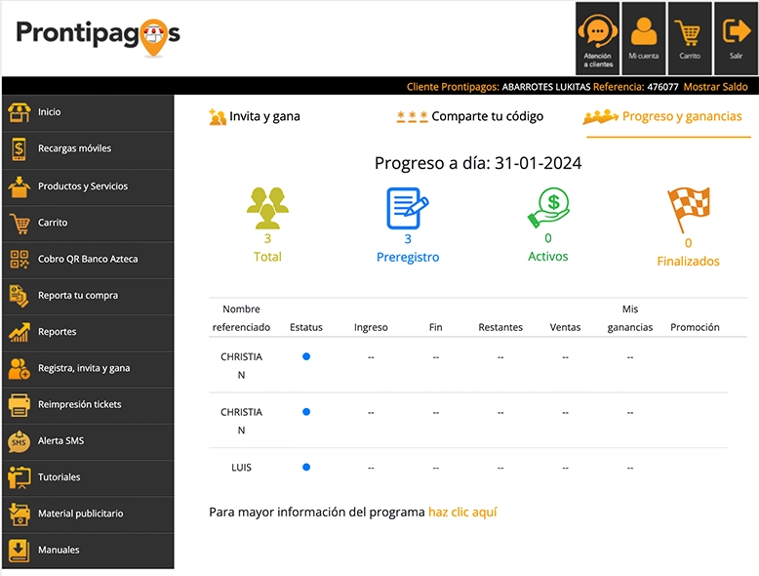Click the Registra, invita y gana people icon
The height and width of the screenshot is (576, 759).
click(x=19, y=369)
